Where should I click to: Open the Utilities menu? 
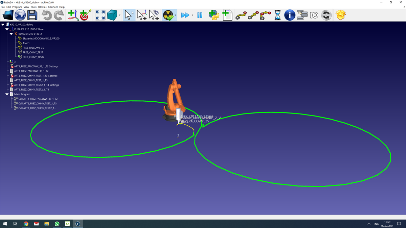pyautogui.click(x=42, y=7)
